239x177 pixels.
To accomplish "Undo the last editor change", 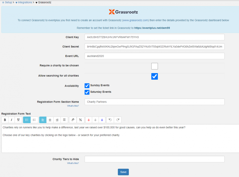I will point(110,120).
